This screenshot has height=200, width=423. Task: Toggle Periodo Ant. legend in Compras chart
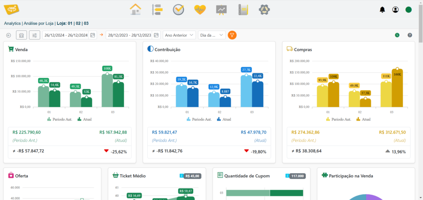pos(339,119)
